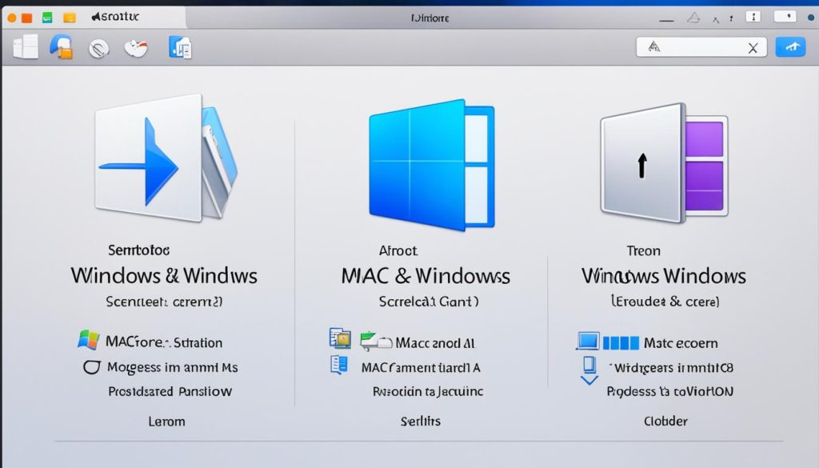The image size is (819, 468).
Task: Click the blue document icon beside MACſament
Action: (339, 365)
